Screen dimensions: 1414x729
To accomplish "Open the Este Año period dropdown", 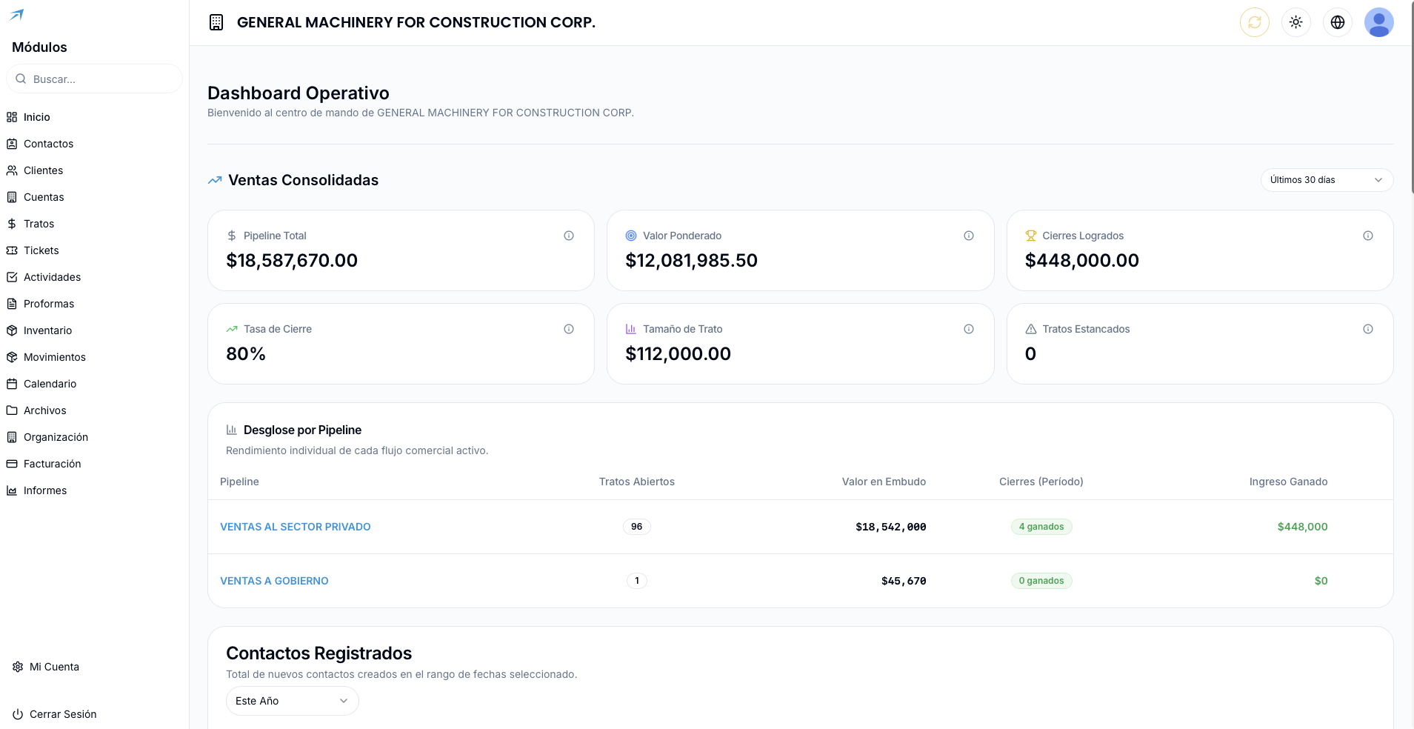I will [x=292, y=701].
